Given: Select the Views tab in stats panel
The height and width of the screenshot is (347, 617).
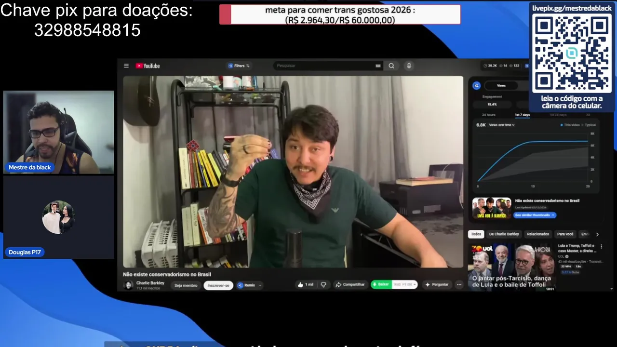Looking at the screenshot, I should tap(501, 86).
